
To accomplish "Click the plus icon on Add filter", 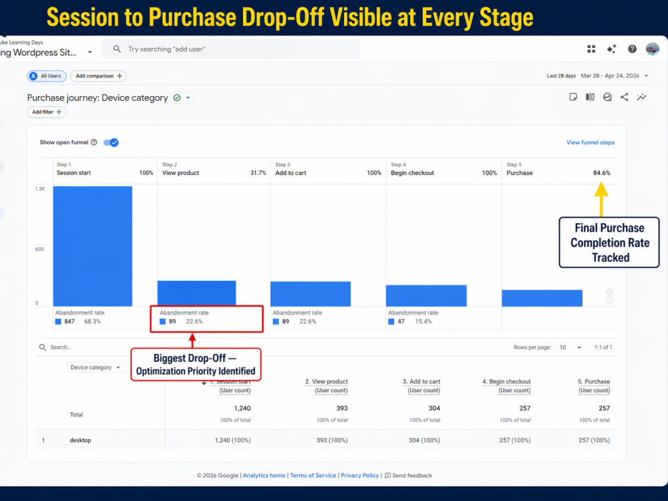I will click(59, 112).
